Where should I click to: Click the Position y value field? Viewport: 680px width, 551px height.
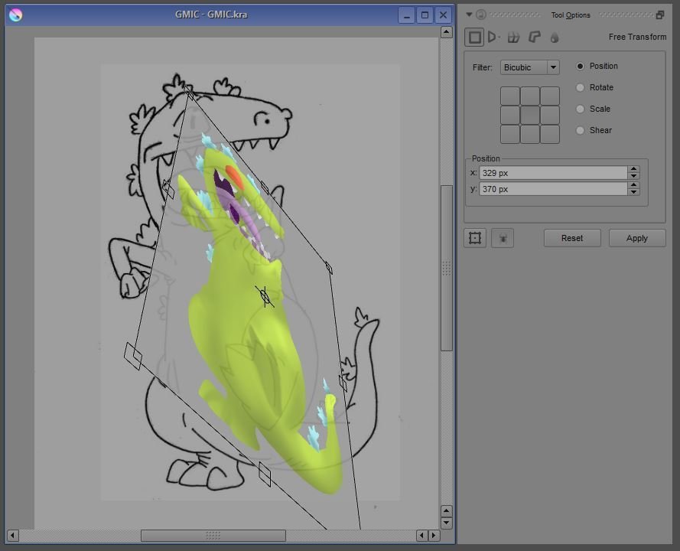click(553, 189)
